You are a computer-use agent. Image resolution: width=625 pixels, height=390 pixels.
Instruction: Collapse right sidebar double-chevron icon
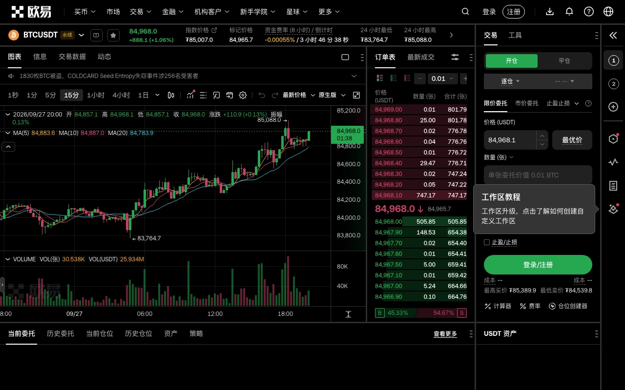[613, 35]
